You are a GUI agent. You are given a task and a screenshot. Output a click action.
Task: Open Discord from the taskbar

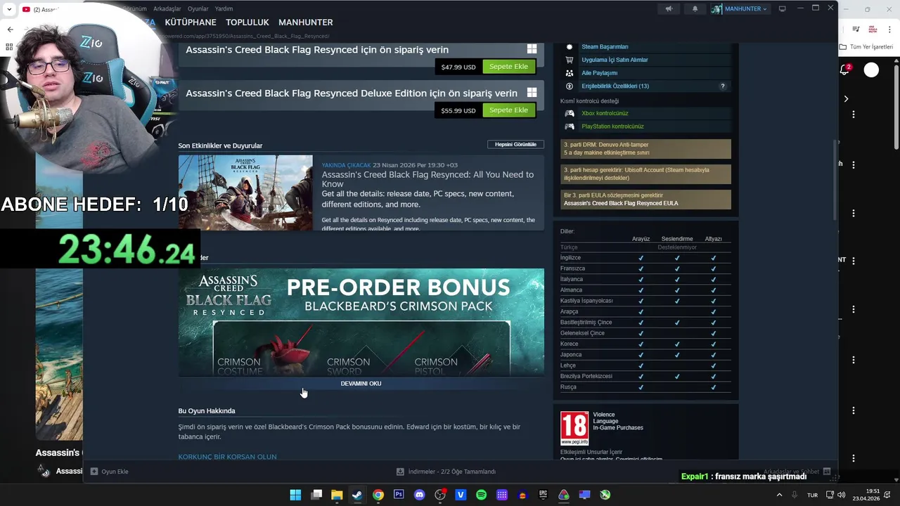coord(420,495)
